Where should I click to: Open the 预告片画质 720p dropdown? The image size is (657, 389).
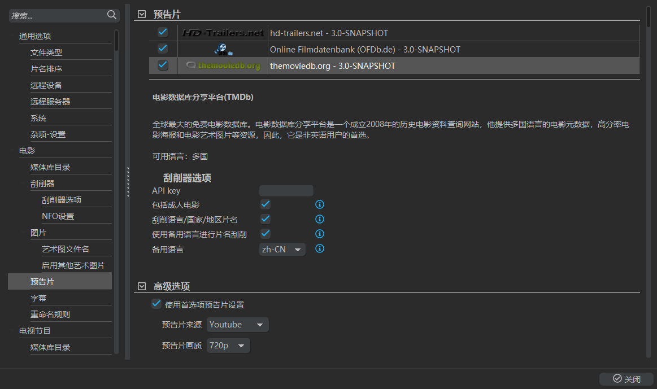pos(228,346)
